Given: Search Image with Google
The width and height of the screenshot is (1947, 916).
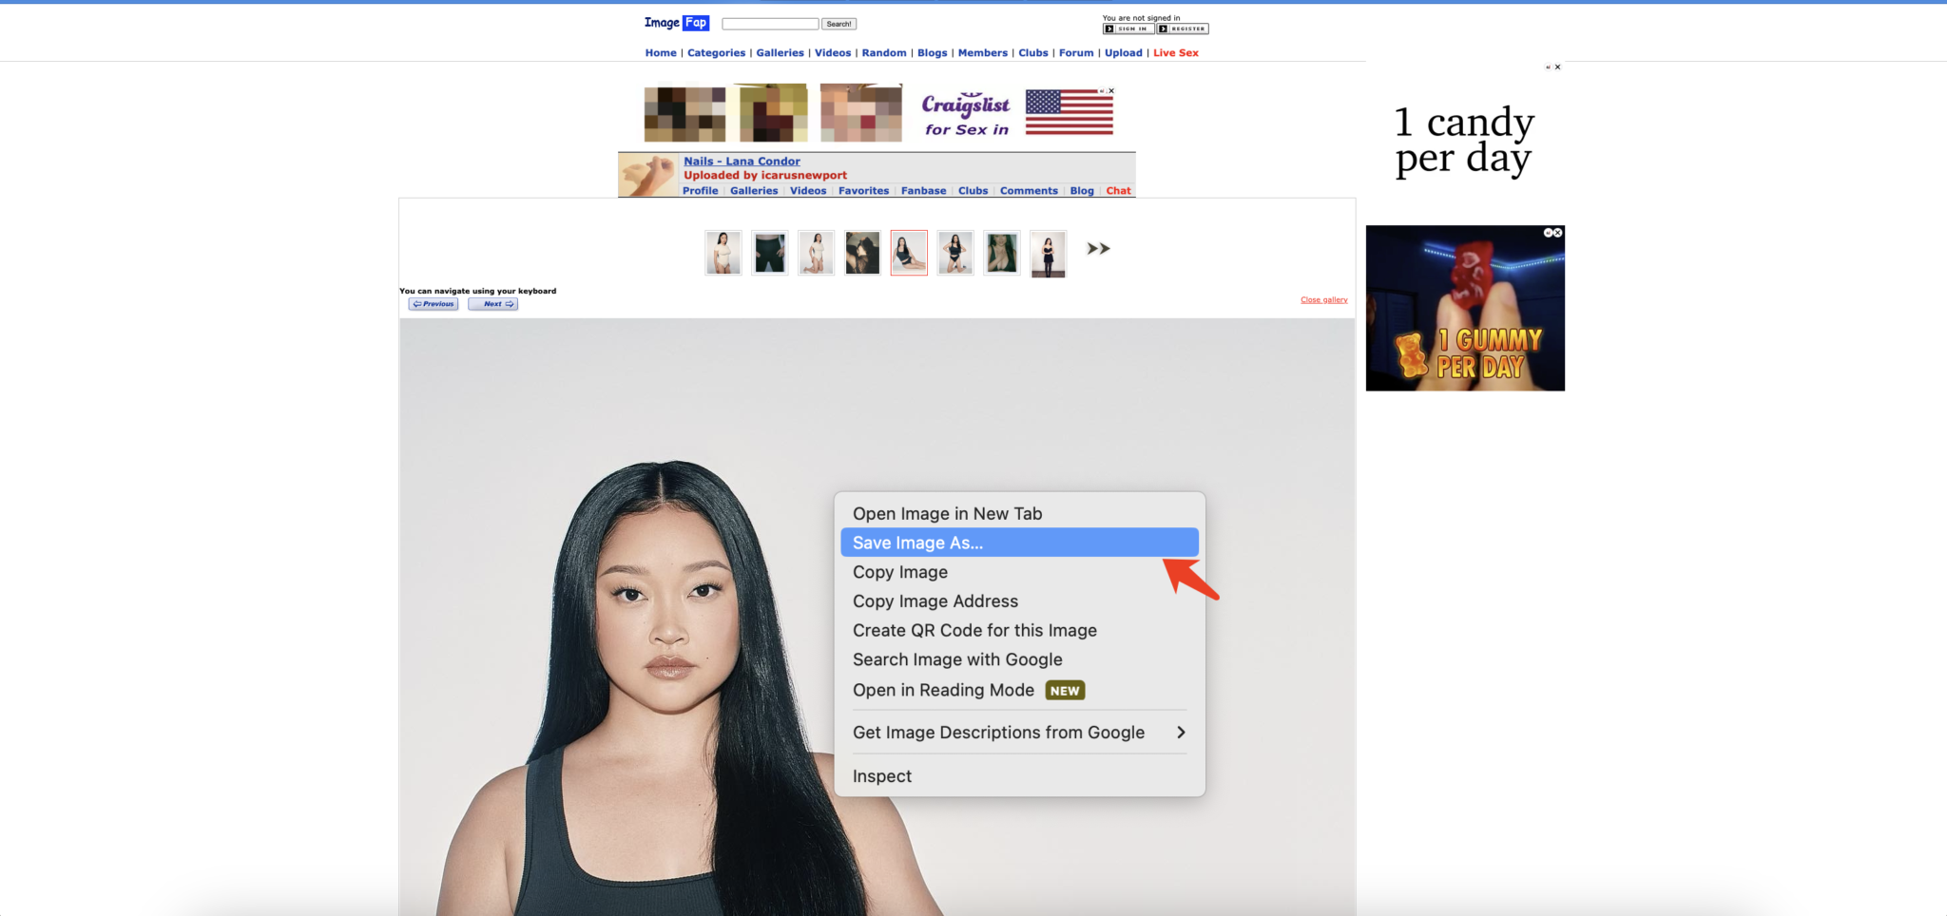Looking at the screenshot, I should point(957,658).
